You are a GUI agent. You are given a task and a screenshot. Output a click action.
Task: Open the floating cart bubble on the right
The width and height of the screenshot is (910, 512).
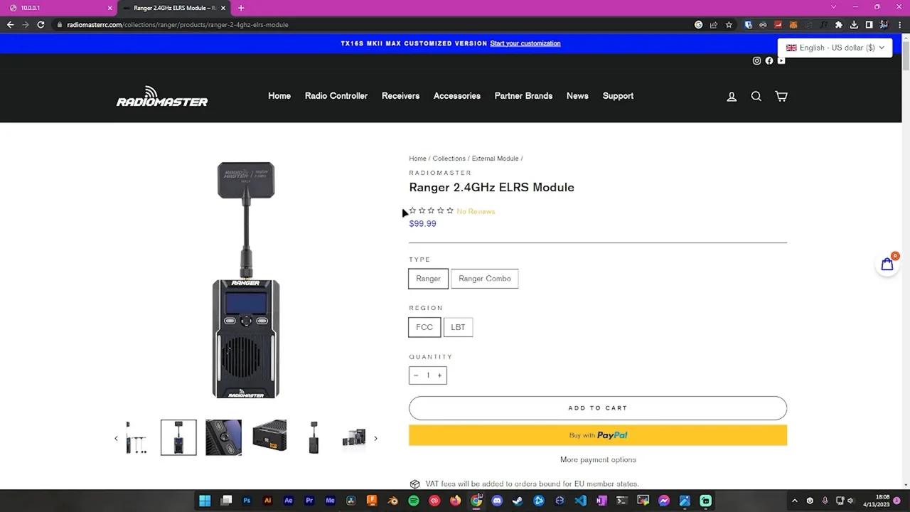click(887, 264)
